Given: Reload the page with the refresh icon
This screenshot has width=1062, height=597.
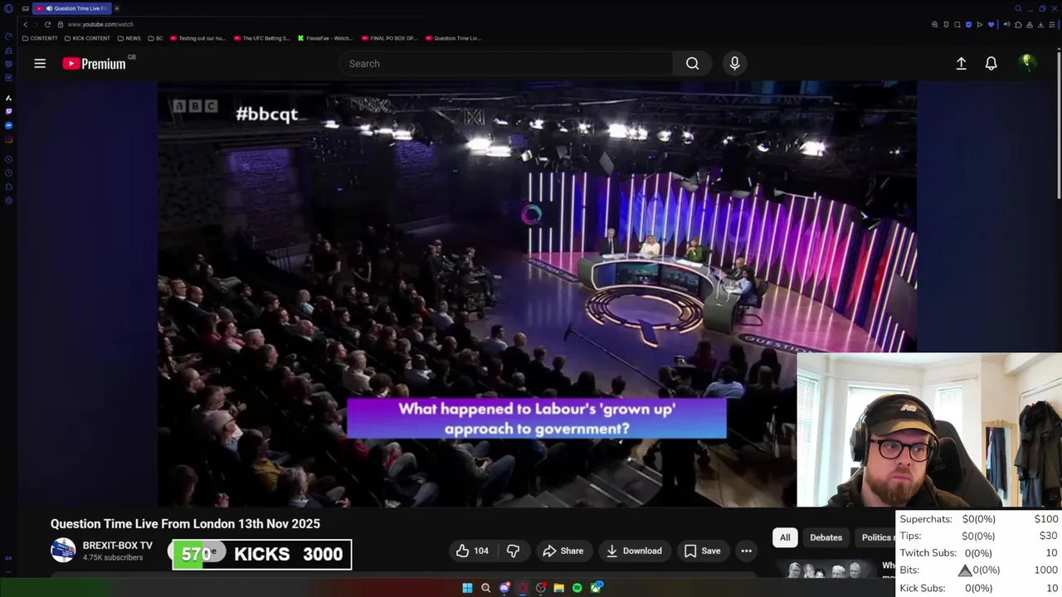Looking at the screenshot, I should [47, 24].
